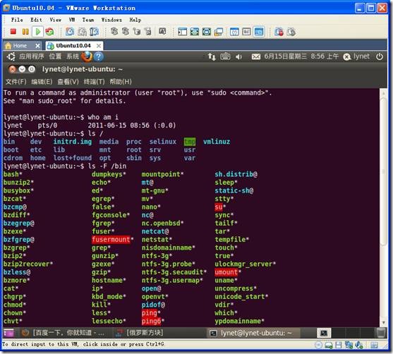Open the Ubuntu Help question-mark icon
The image size is (393, 354).
(x=99, y=57)
